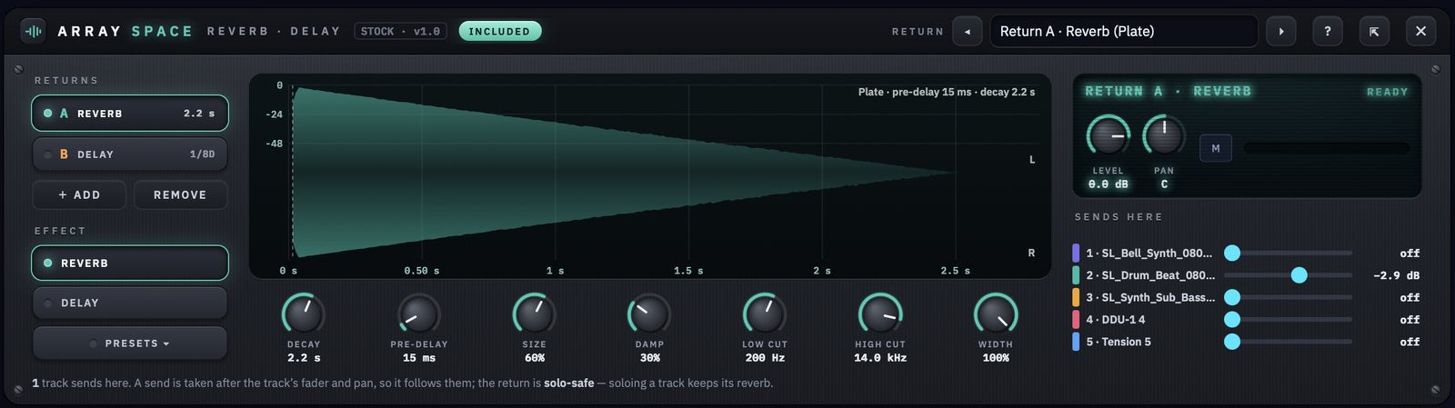The height and width of the screenshot is (408, 1455).
Task: Open help with the question mark button
Action: click(1328, 31)
